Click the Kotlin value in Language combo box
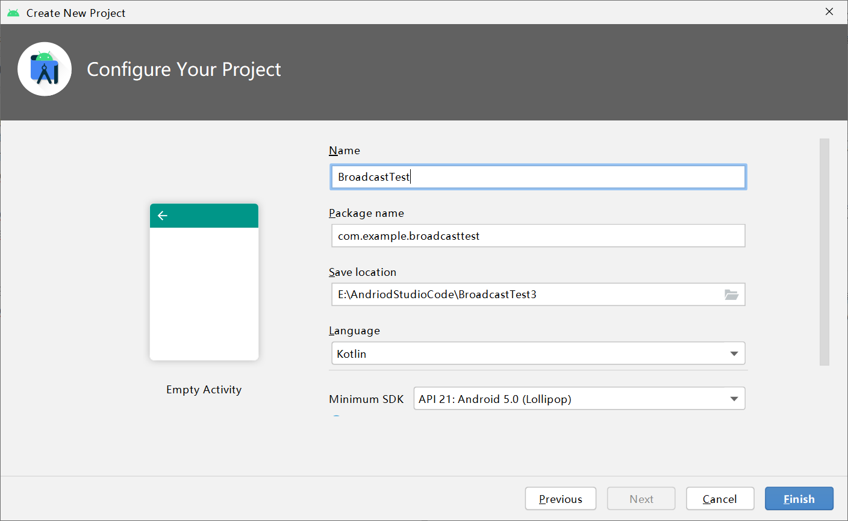The height and width of the screenshot is (521, 848). (352, 354)
